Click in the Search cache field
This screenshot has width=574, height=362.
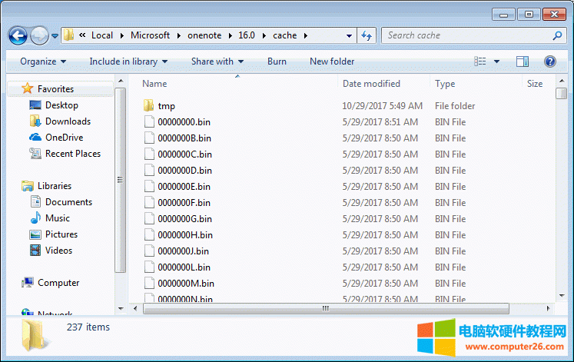(465, 35)
